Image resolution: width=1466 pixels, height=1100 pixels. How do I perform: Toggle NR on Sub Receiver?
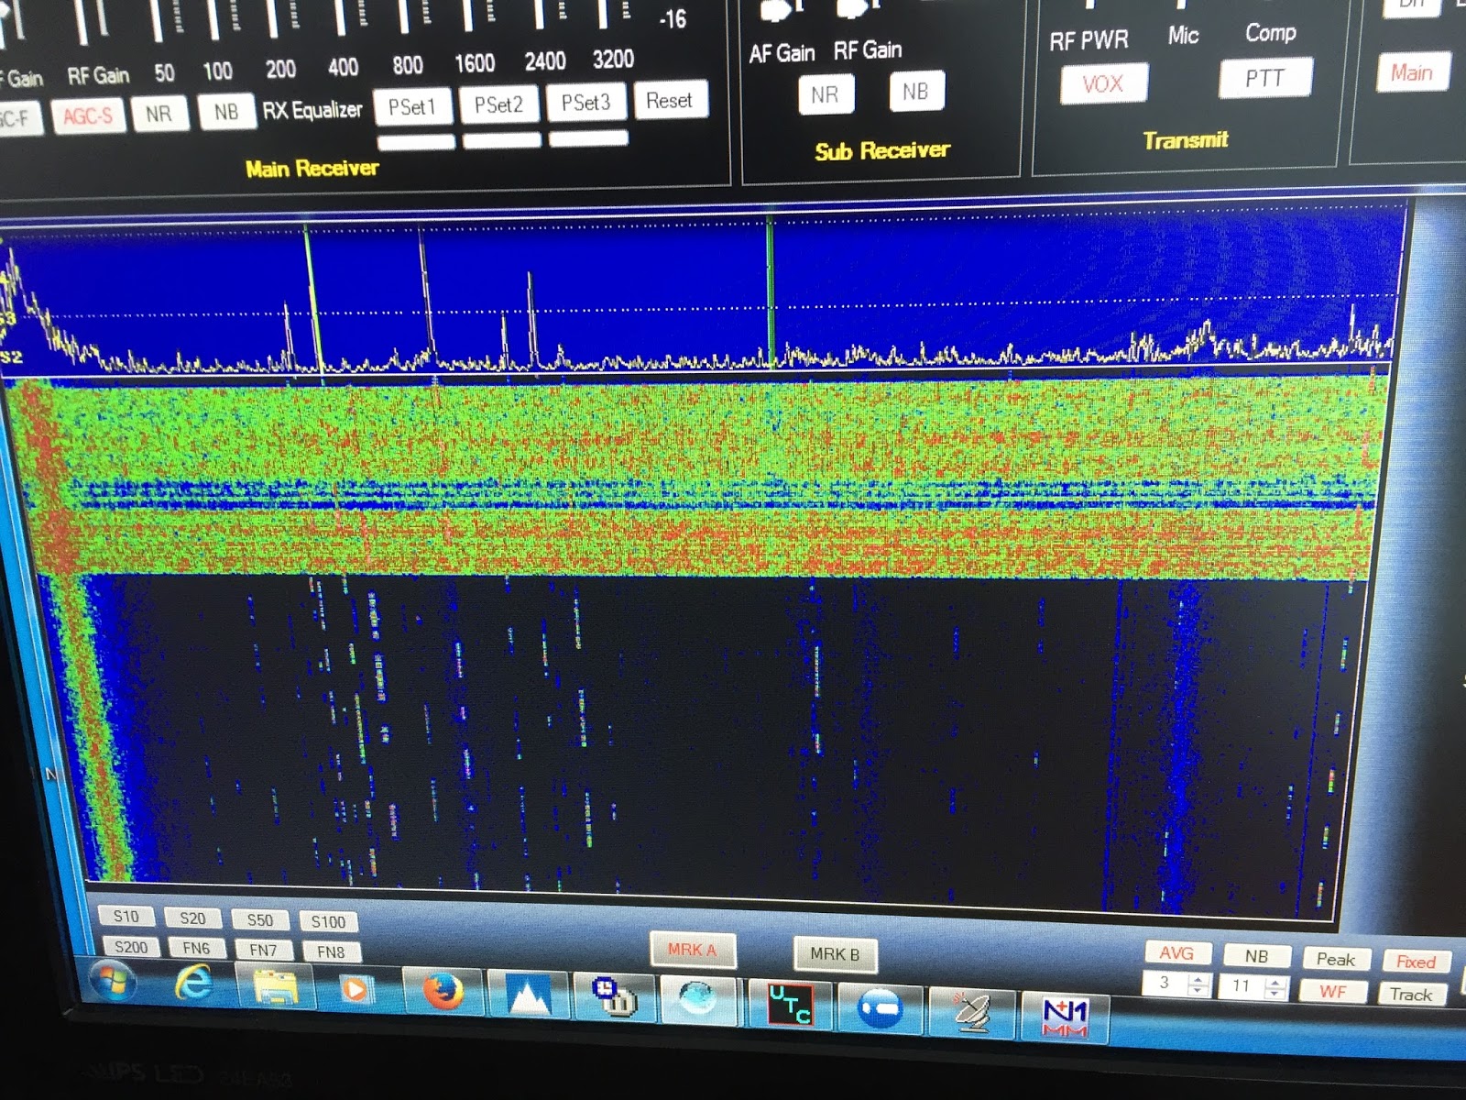pyautogui.click(x=825, y=94)
